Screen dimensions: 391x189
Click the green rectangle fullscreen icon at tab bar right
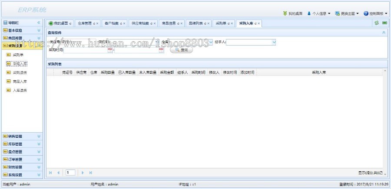(384, 23)
